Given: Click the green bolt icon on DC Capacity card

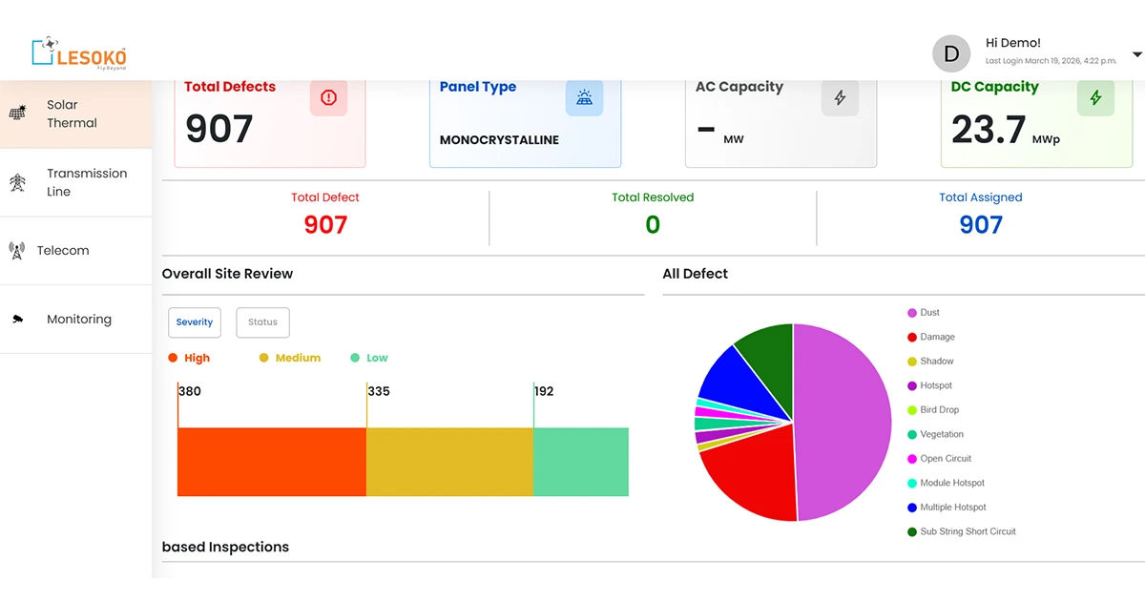Looking at the screenshot, I should (x=1095, y=98).
